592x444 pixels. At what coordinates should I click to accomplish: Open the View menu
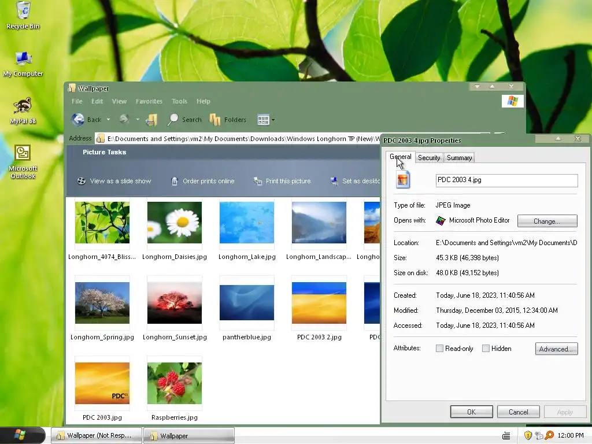click(x=119, y=101)
